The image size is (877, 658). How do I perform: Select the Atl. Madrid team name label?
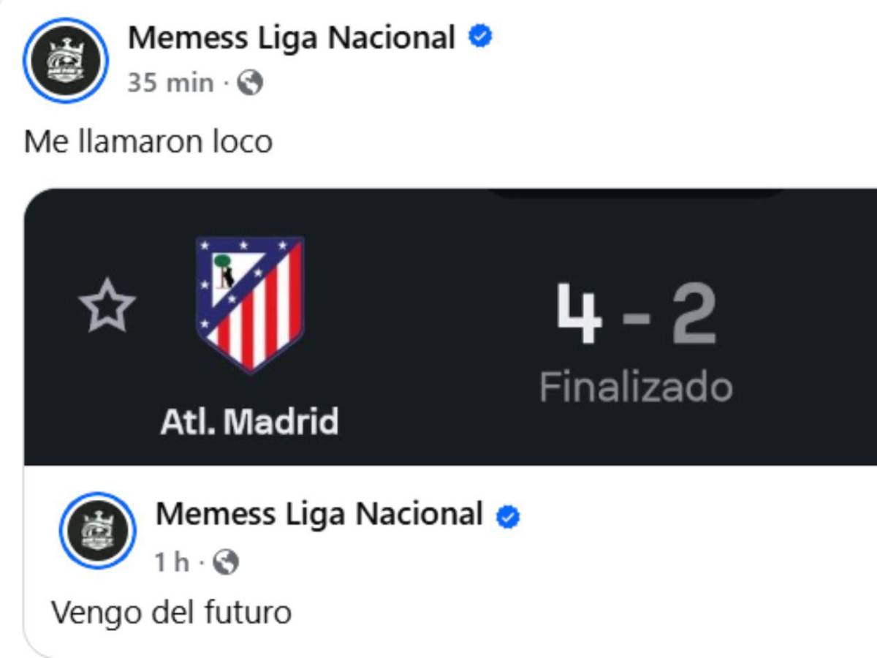[x=249, y=420]
